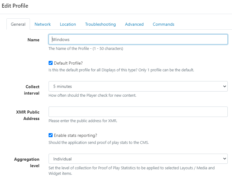The height and width of the screenshot is (180, 232).
Task: Disable the Enable stats reporting checkbox
Action: pyautogui.click(x=51, y=135)
